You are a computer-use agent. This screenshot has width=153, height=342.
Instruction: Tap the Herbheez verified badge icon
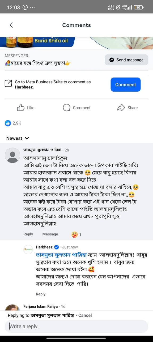56,247
